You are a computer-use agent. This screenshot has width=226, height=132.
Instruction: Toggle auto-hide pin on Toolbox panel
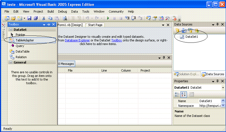(x=49, y=25)
